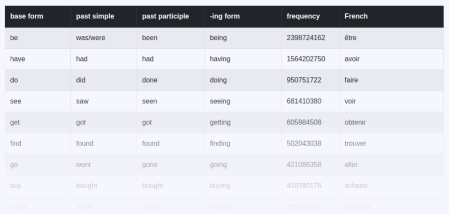This screenshot has width=449, height=214.
Task: Sort table by "frequency" header
Action: (x=303, y=16)
